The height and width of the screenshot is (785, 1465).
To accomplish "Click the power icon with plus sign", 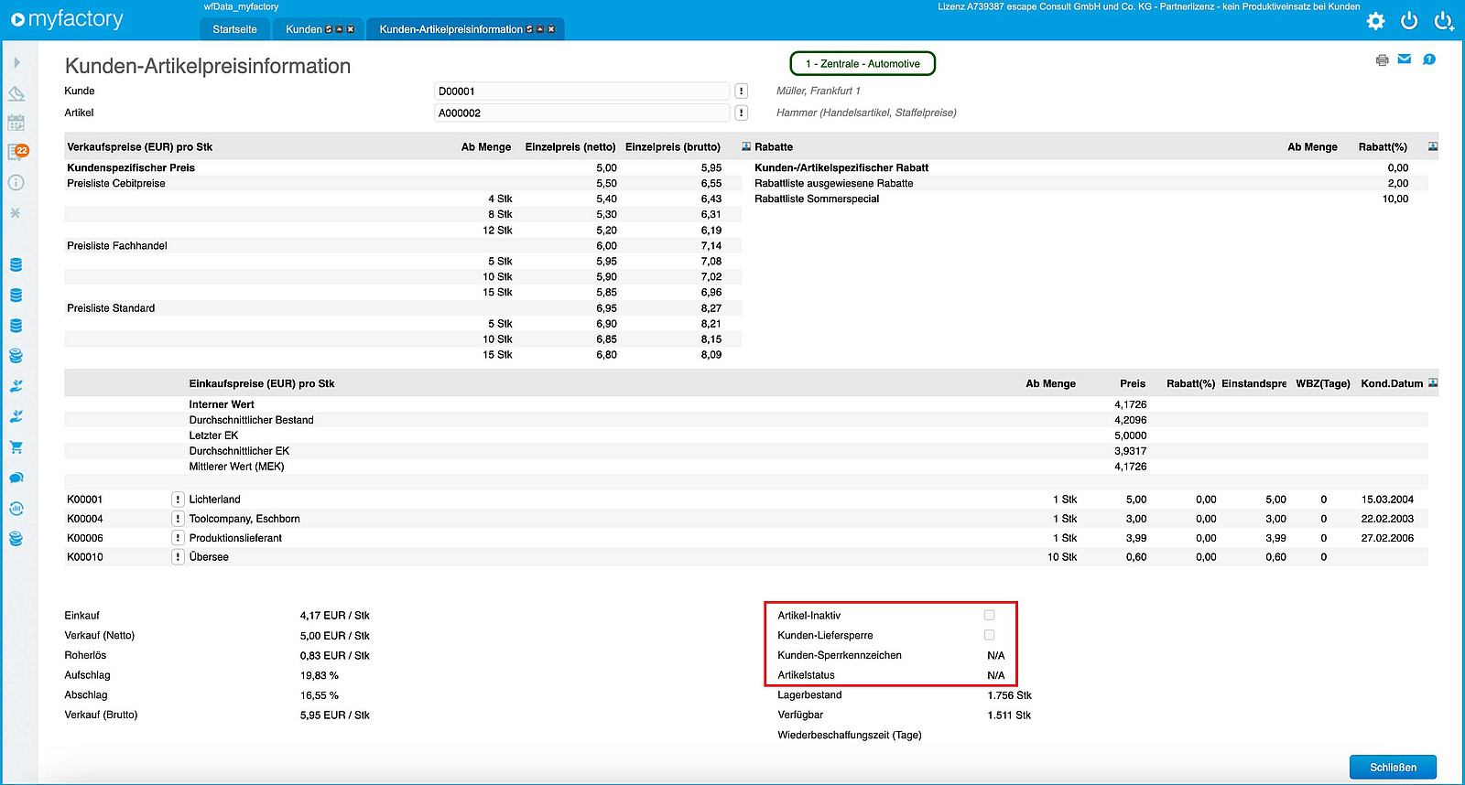I will [1444, 20].
